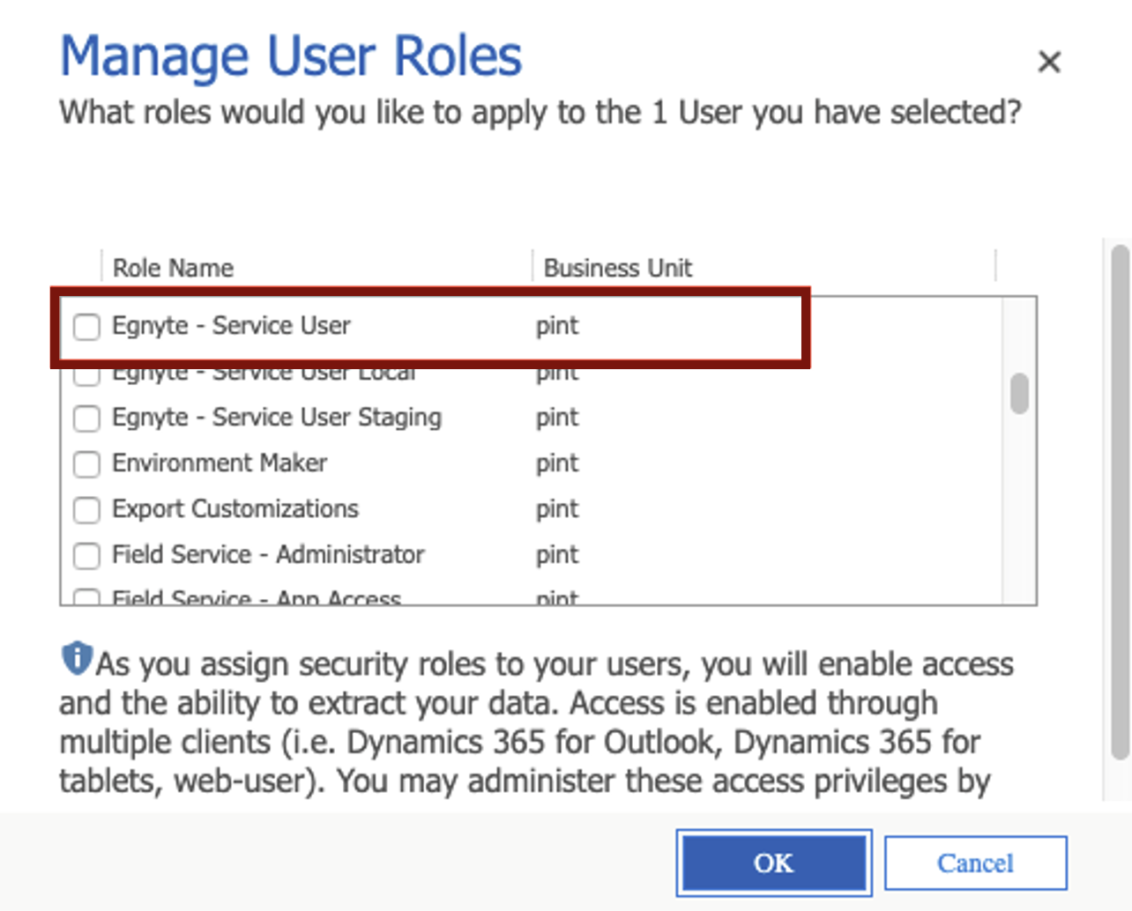
Task: Select the text Environment Maker
Action: (x=220, y=463)
